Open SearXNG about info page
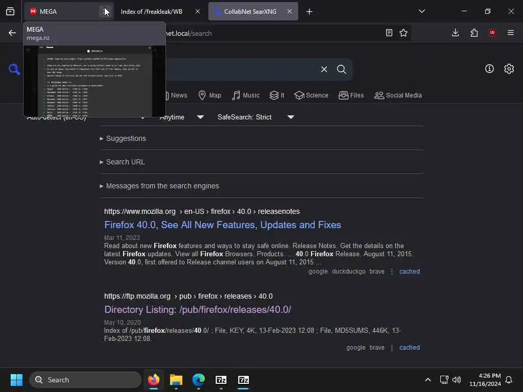 [x=489, y=69]
